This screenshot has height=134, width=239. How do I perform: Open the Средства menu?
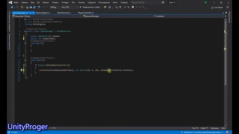[x=91, y=3]
